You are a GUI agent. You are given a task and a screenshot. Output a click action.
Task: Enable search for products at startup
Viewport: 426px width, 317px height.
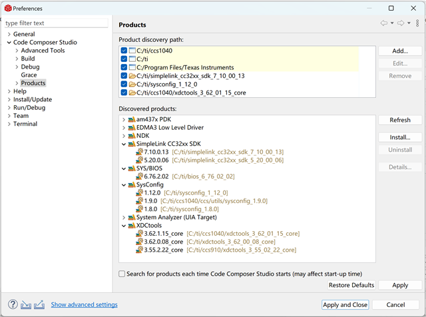(x=122, y=274)
